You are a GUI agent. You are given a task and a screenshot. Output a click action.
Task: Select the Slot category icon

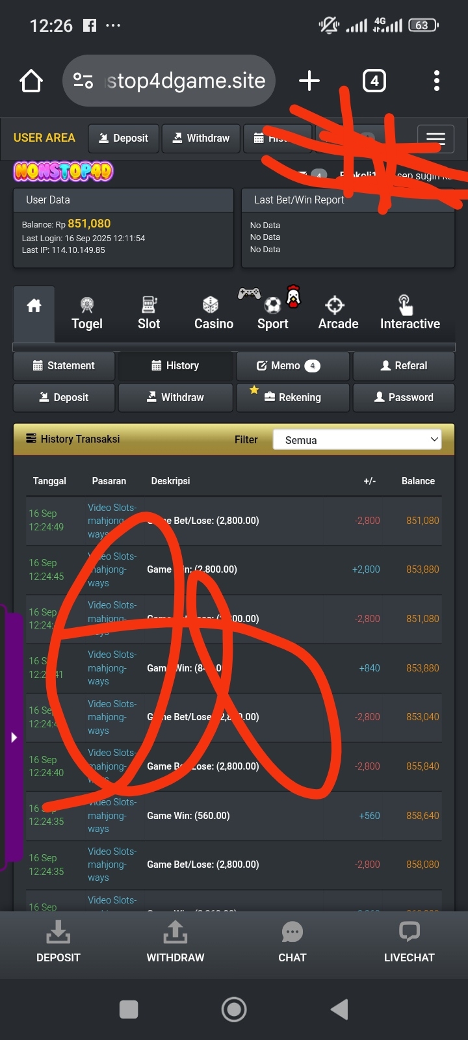149,305
